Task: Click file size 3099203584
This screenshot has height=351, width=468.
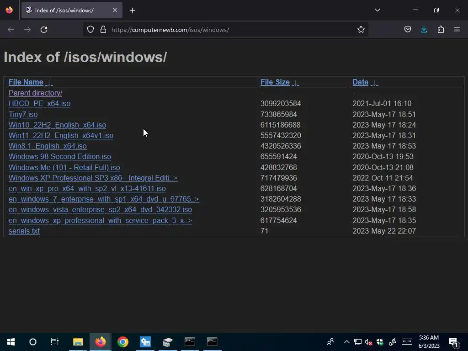Action: pyautogui.click(x=281, y=104)
